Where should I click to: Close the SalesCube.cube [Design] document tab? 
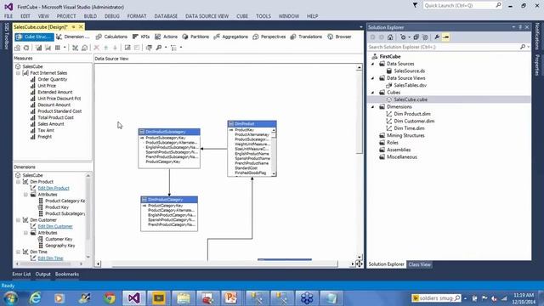click(81, 26)
